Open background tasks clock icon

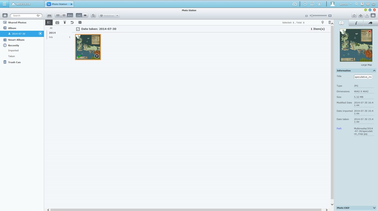coord(305,4)
